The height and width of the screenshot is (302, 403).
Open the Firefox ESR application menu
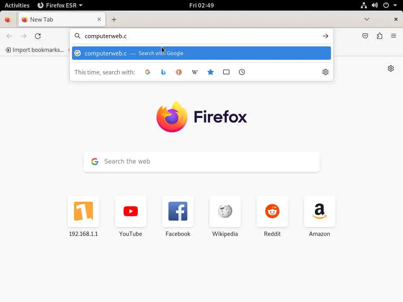click(60, 5)
